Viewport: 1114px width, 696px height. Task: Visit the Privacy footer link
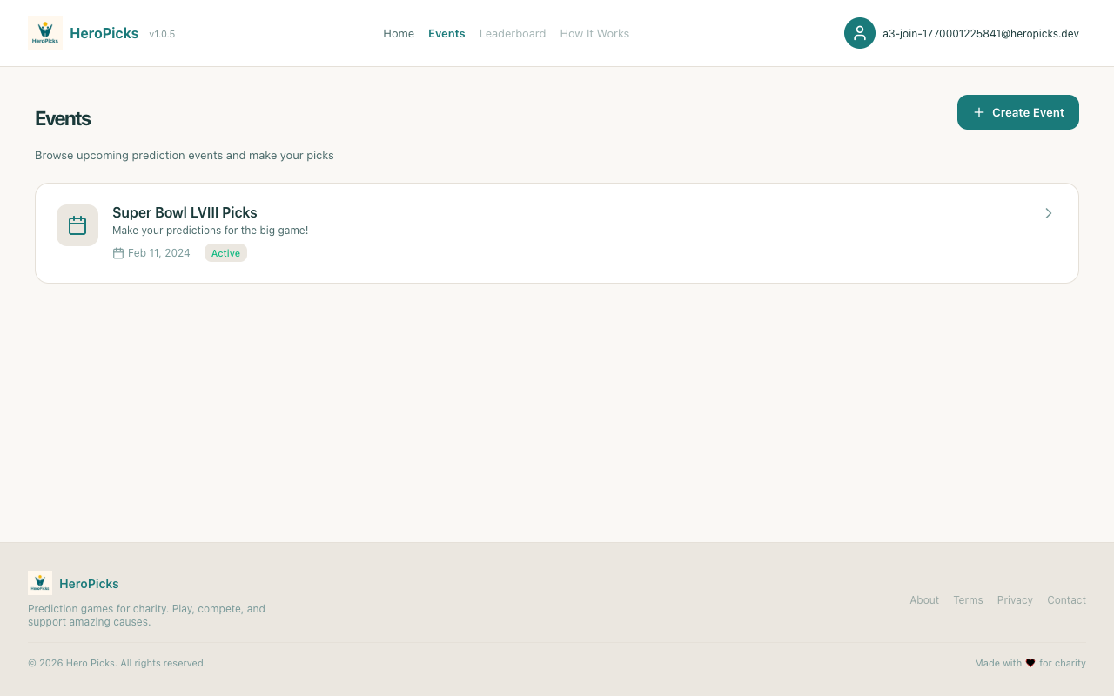click(1015, 600)
